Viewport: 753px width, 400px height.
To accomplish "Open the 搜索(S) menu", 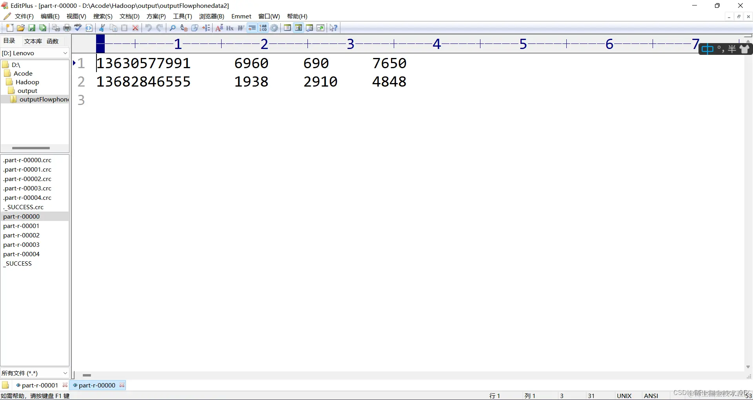I will (x=103, y=16).
